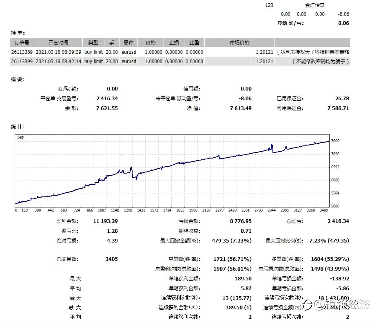Click the 订单号 column header
The width and height of the screenshot is (374, 324).
22,42
